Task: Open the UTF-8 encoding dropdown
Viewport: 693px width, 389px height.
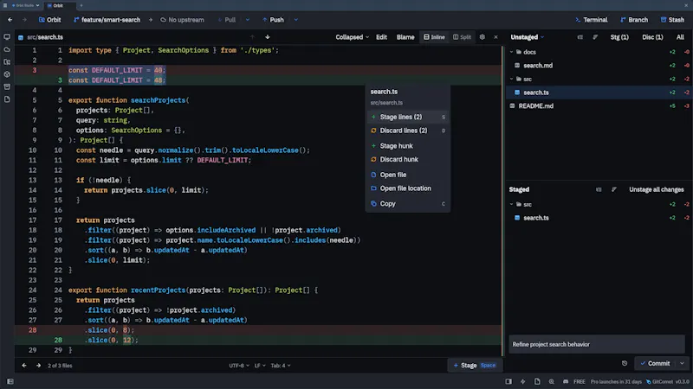Action: tap(239, 365)
